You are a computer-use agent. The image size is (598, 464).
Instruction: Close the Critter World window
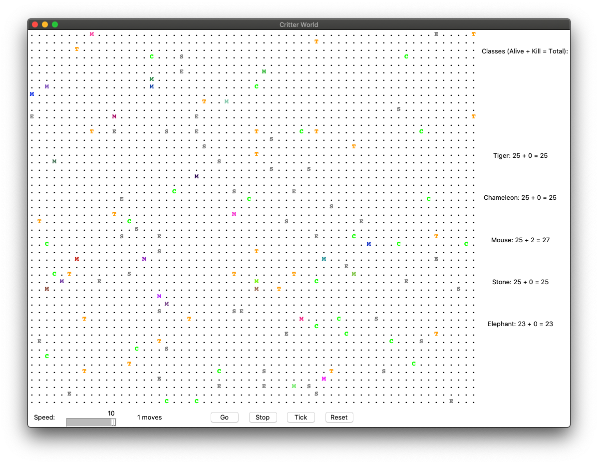click(35, 24)
